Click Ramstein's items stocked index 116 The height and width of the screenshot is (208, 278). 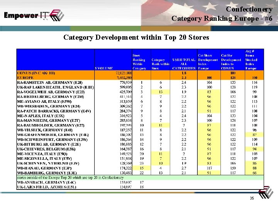(254, 82)
